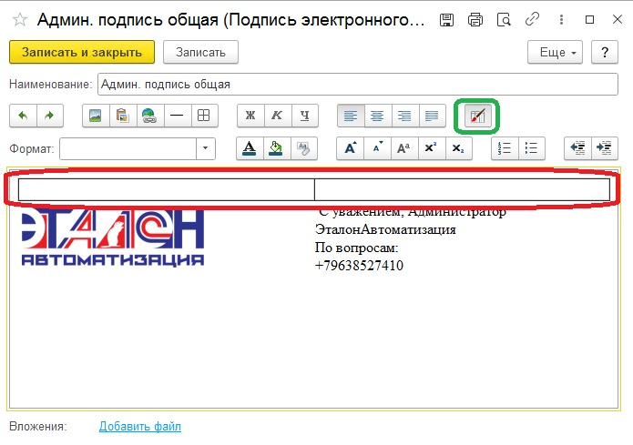Click the Добавить файл link
Screen dimensions: 633x445
(x=139, y=426)
